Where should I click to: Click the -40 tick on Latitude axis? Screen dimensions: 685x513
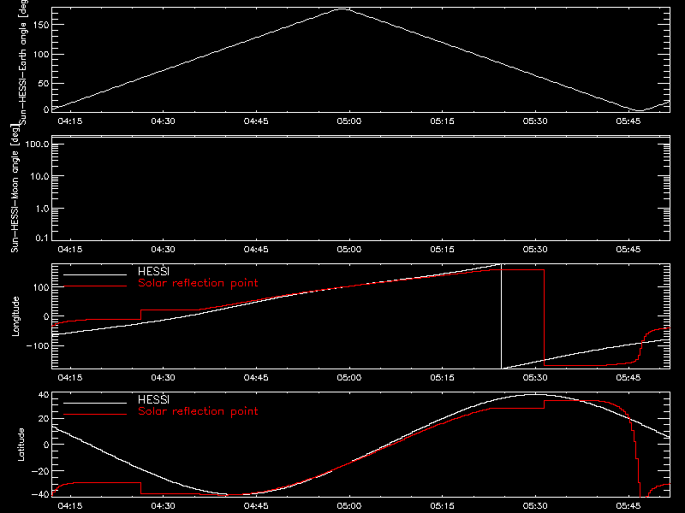pyautogui.click(x=40, y=495)
